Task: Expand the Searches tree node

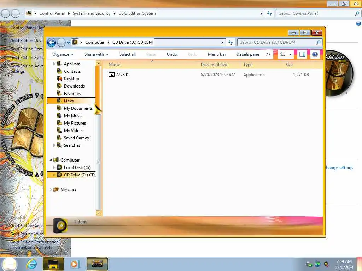Action: point(54,145)
